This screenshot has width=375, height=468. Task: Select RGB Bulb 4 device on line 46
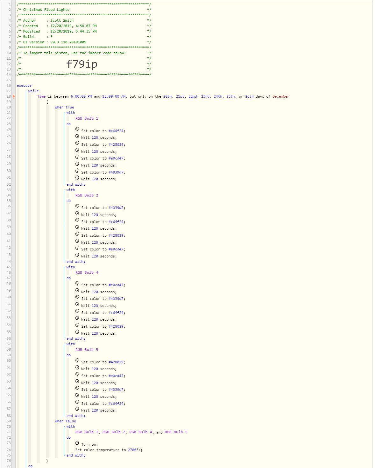coord(87,272)
